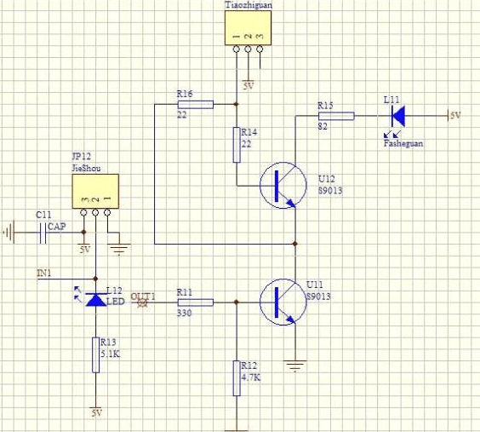The width and height of the screenshot is (480, 432).
Task: Select the IN1 net label
Action: [44, 273]
